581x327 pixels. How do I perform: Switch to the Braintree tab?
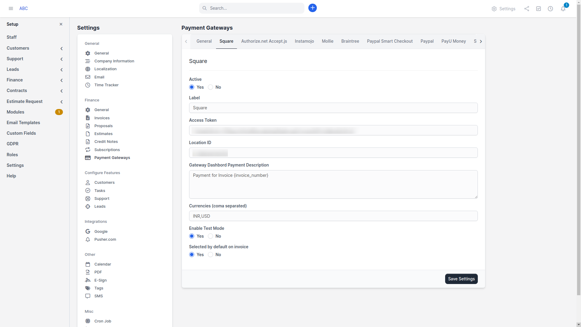350,41
